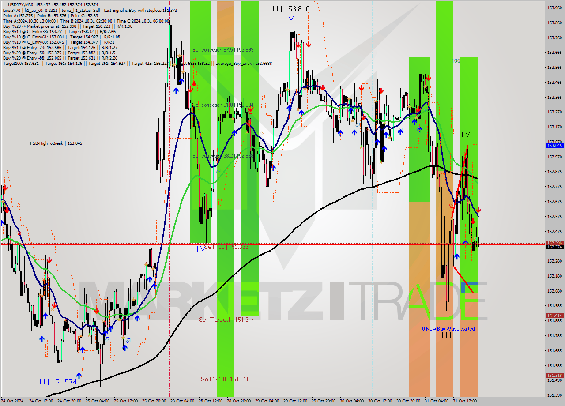Viewport: 565px width, 406px height.
Task: Click the 'Sell 100 | 152.396' label
Action: coord(226,247)
